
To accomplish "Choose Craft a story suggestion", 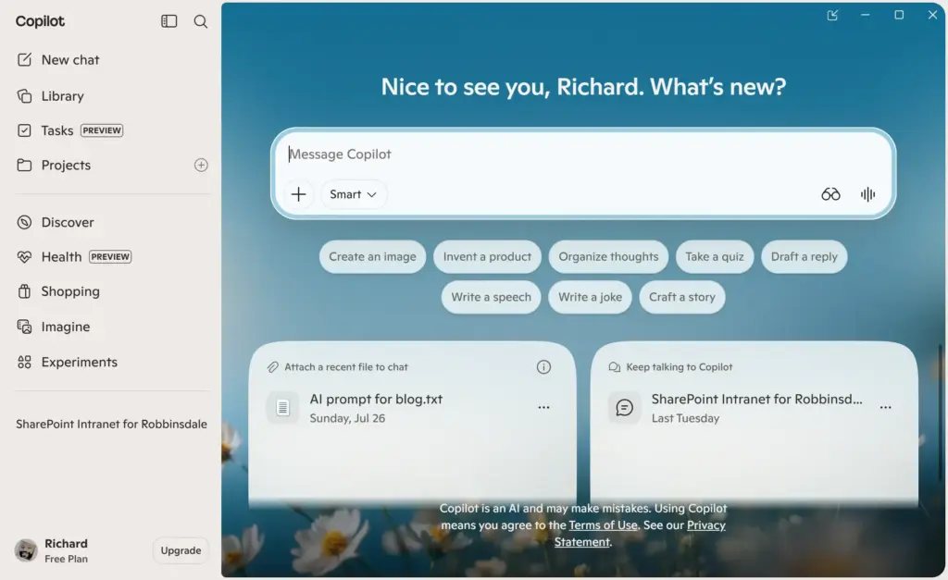I will click(x=682, y=297).
